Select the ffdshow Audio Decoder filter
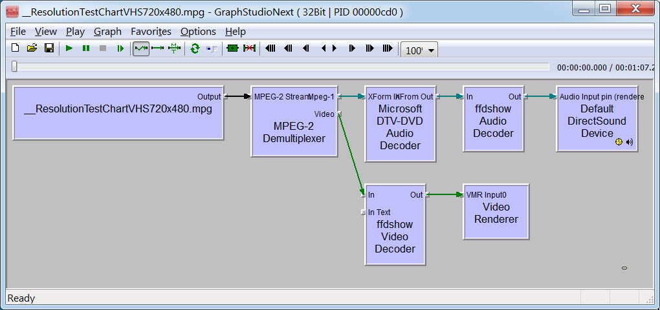This screenshot has height=310, width=660. point(493,119)
